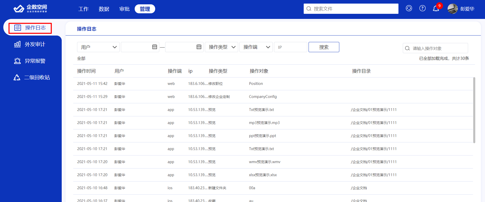Screen dimensions: 485x202
Task: Click the 用户 column header
Action: pos(119,71)
